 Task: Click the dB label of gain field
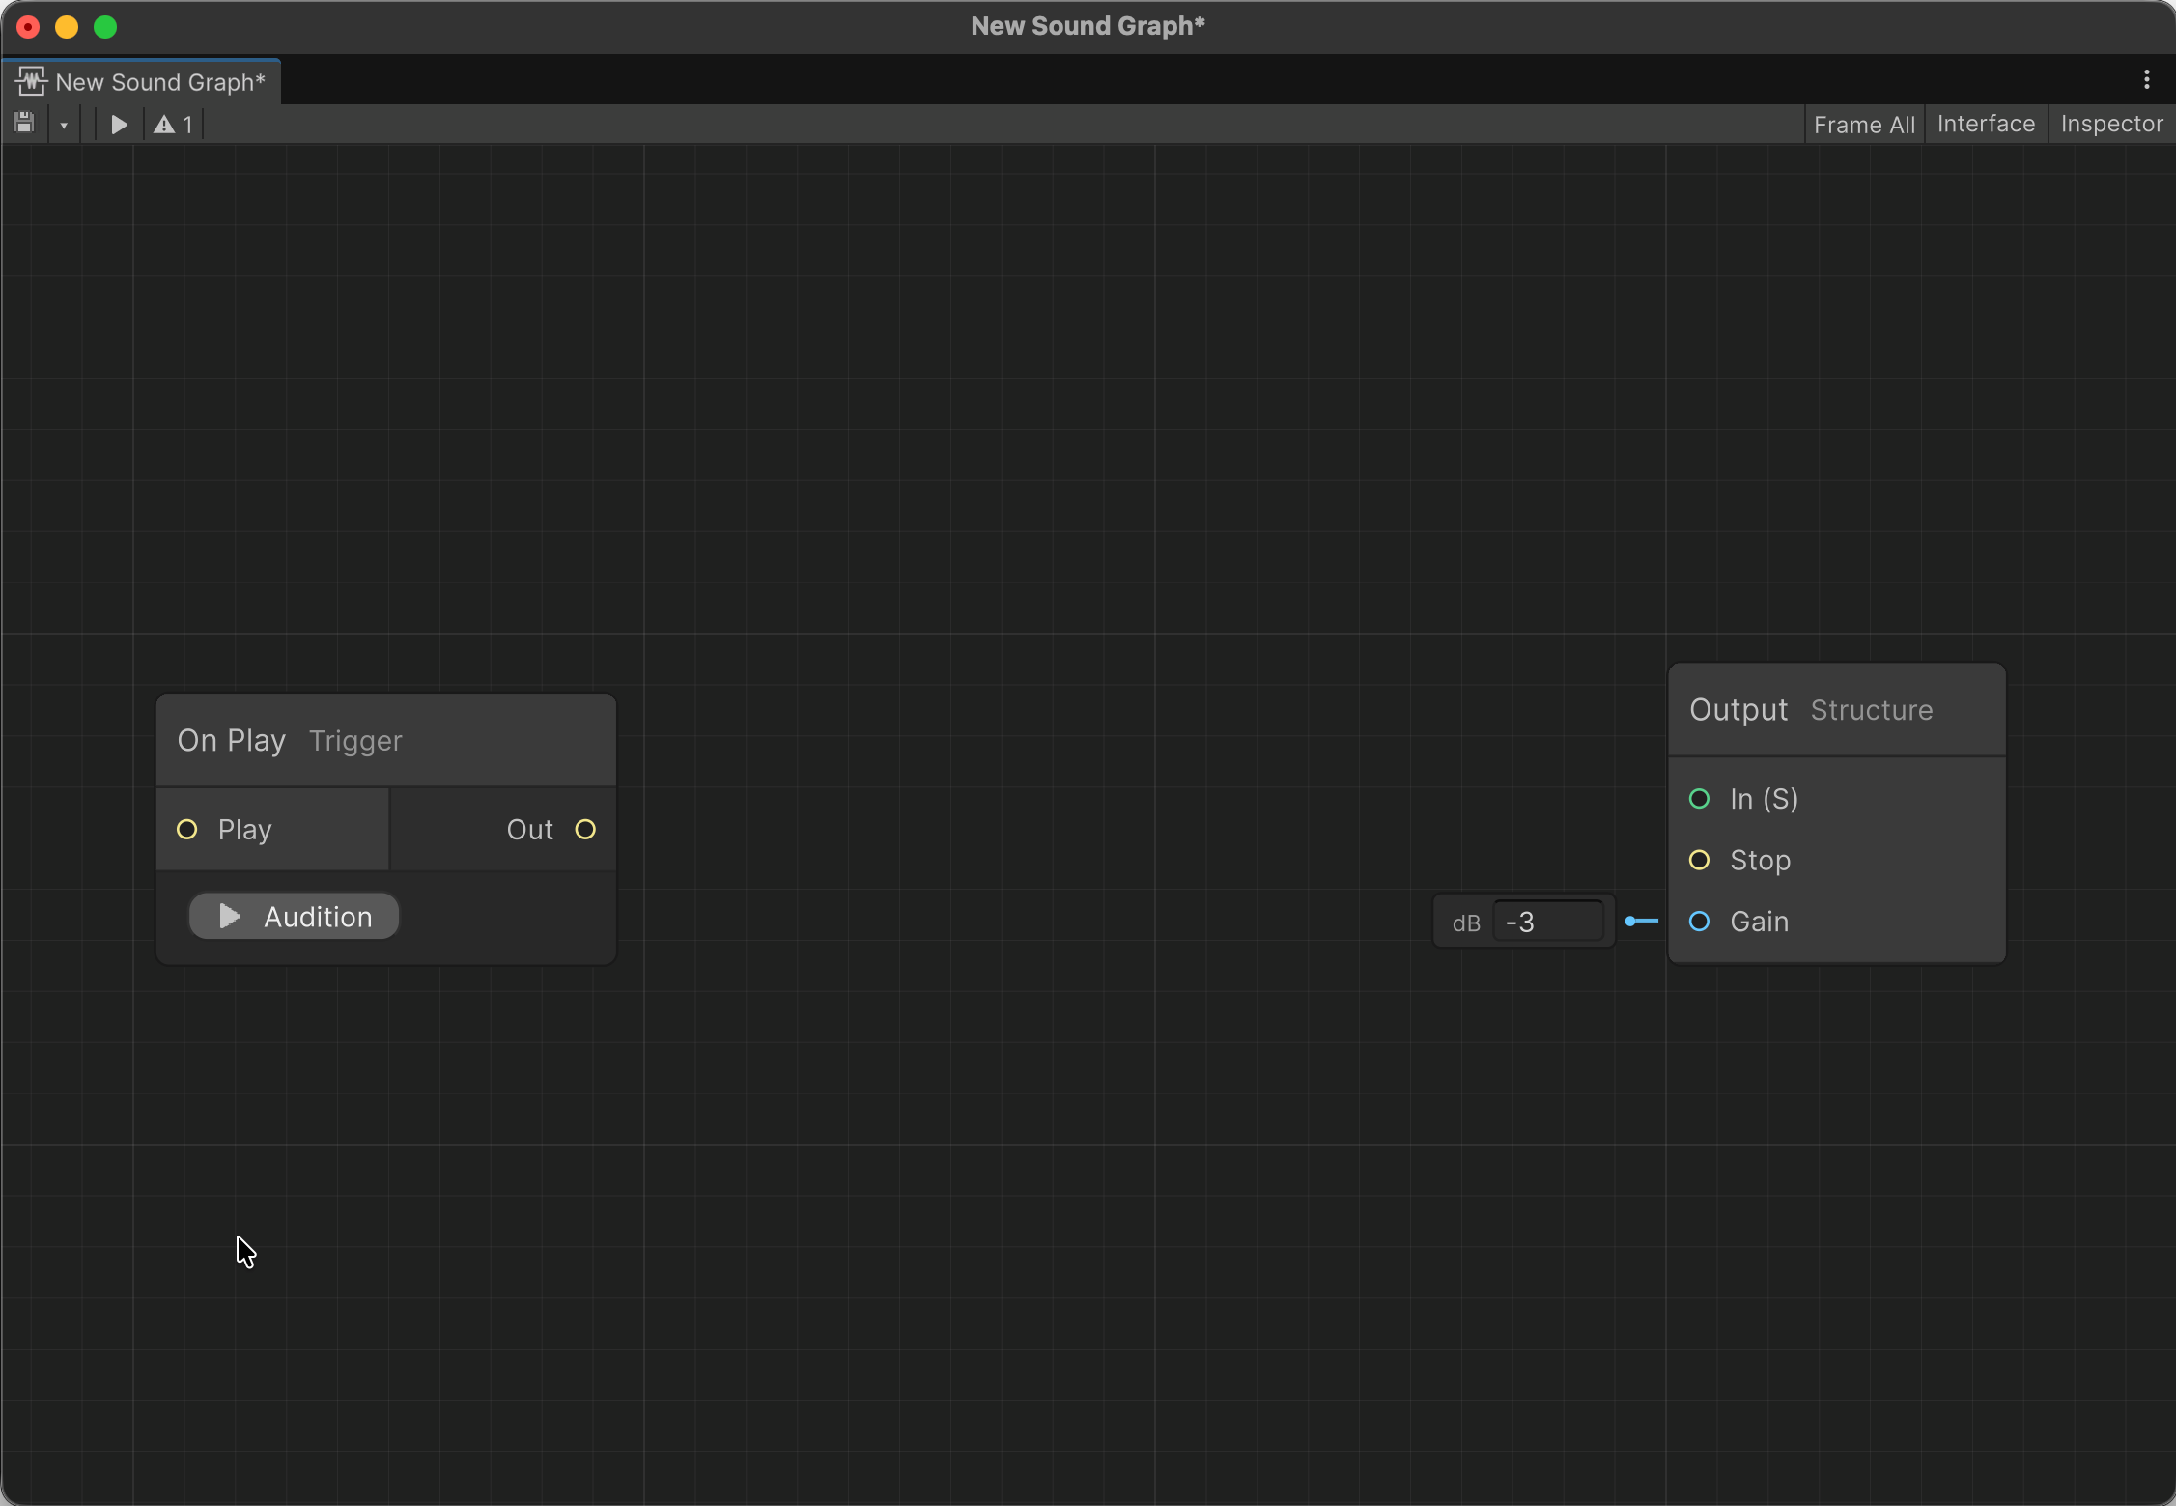pos(1466,923)
